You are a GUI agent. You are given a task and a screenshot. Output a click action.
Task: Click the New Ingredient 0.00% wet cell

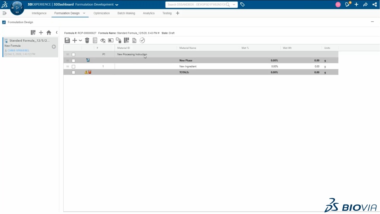click(275, 66)
